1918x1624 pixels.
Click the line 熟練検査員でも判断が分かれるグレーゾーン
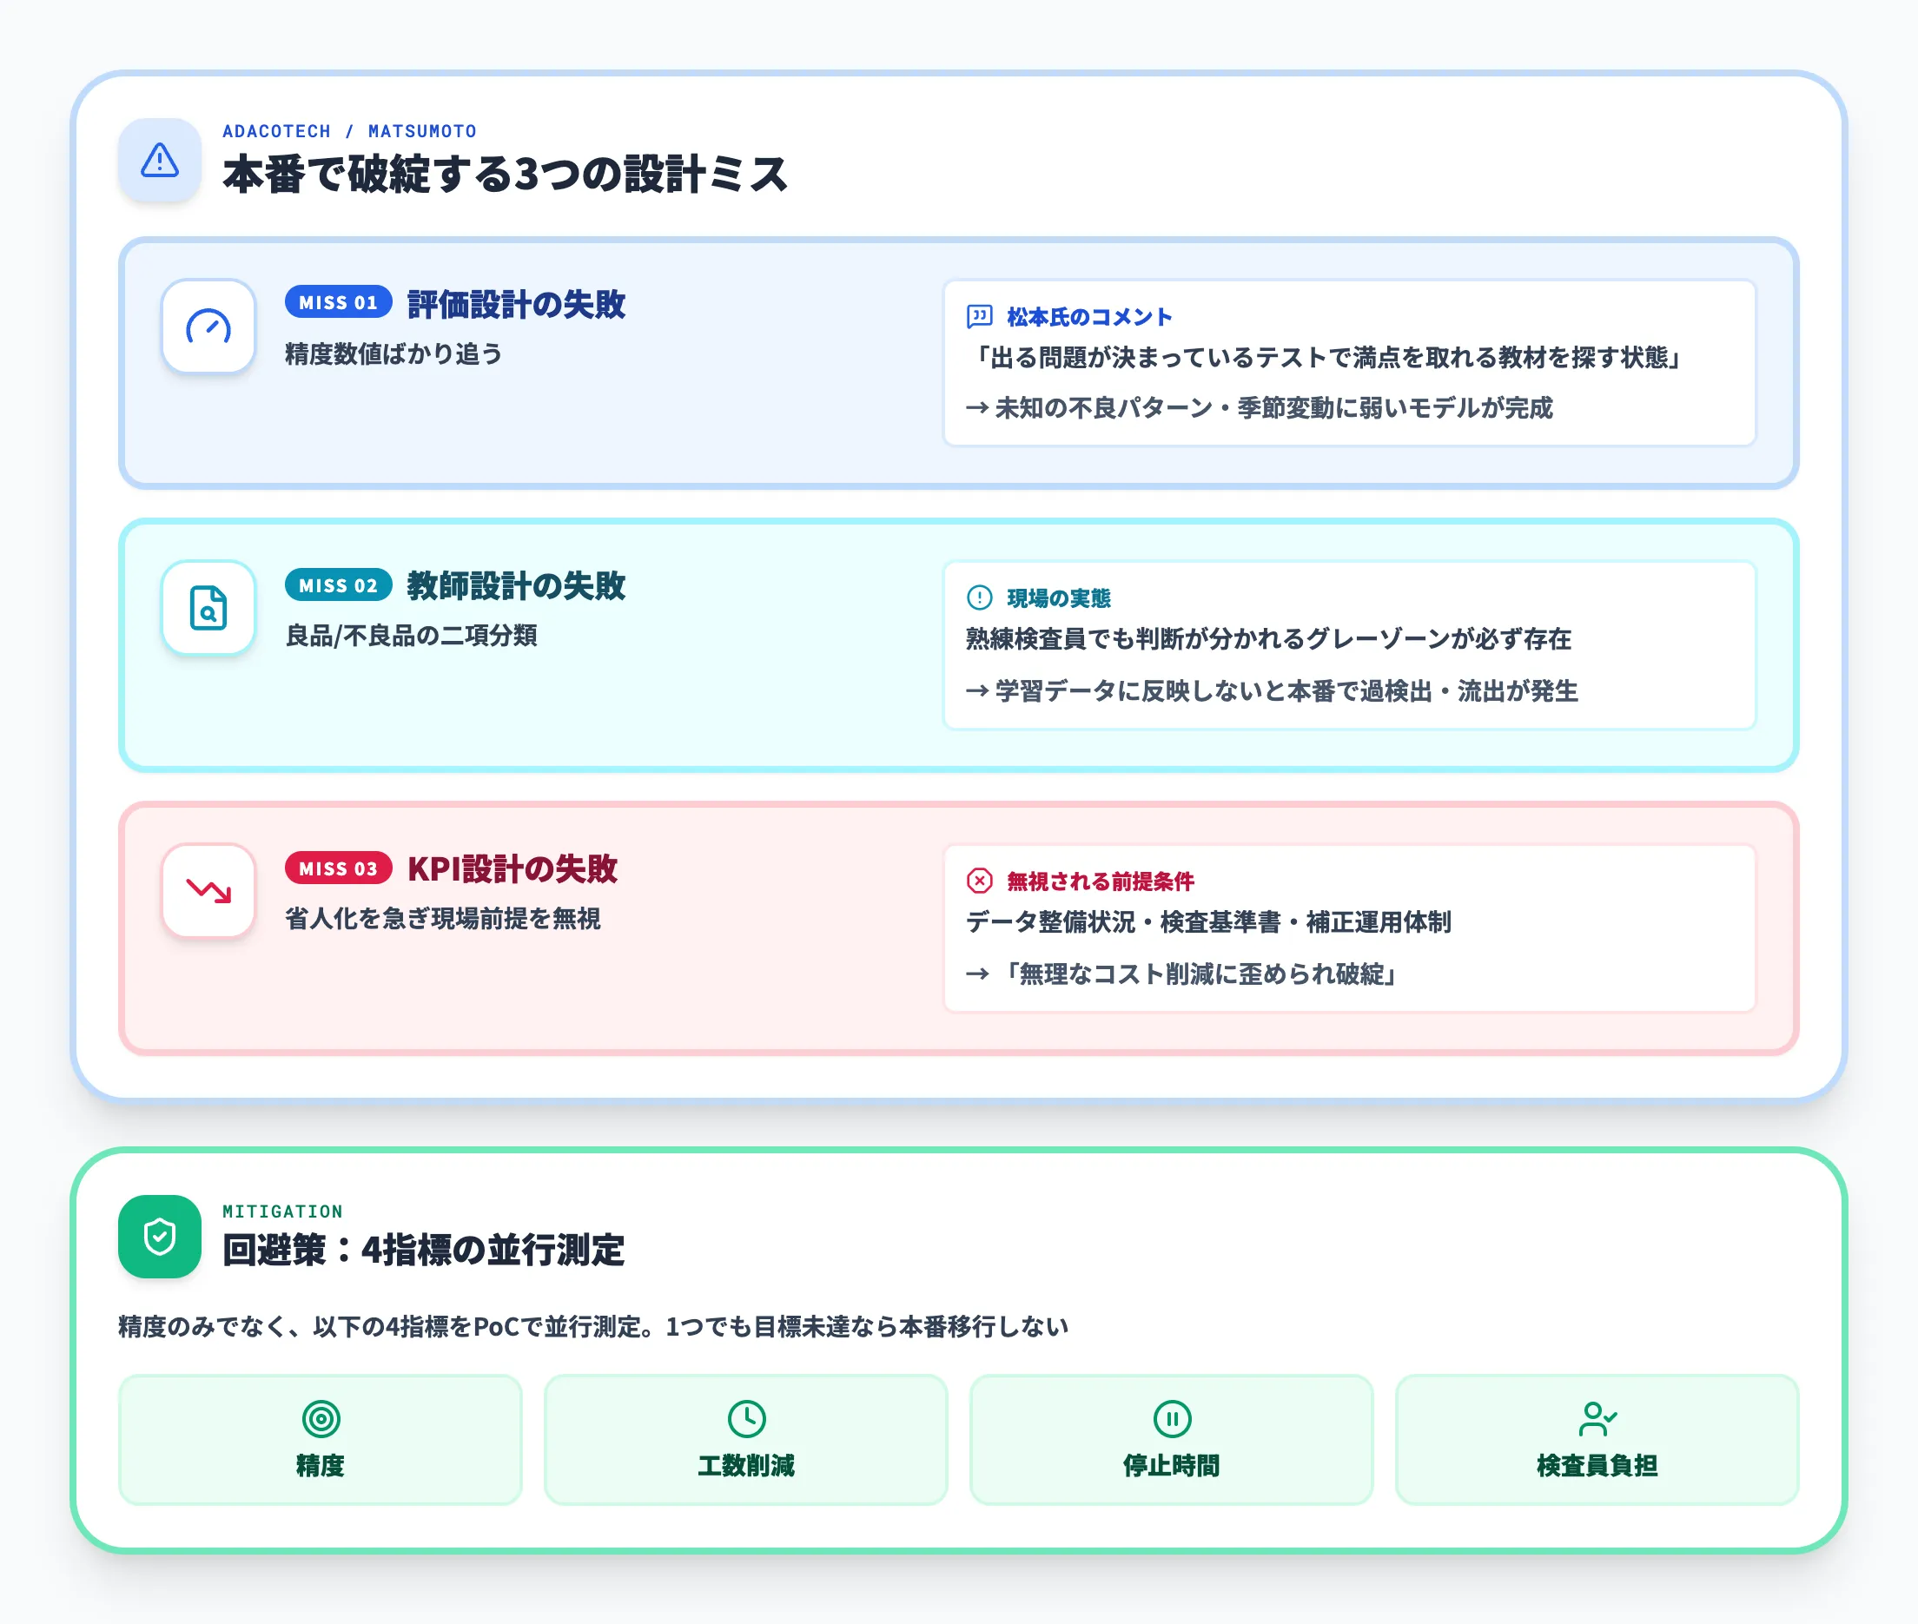tap(1268, 639)
